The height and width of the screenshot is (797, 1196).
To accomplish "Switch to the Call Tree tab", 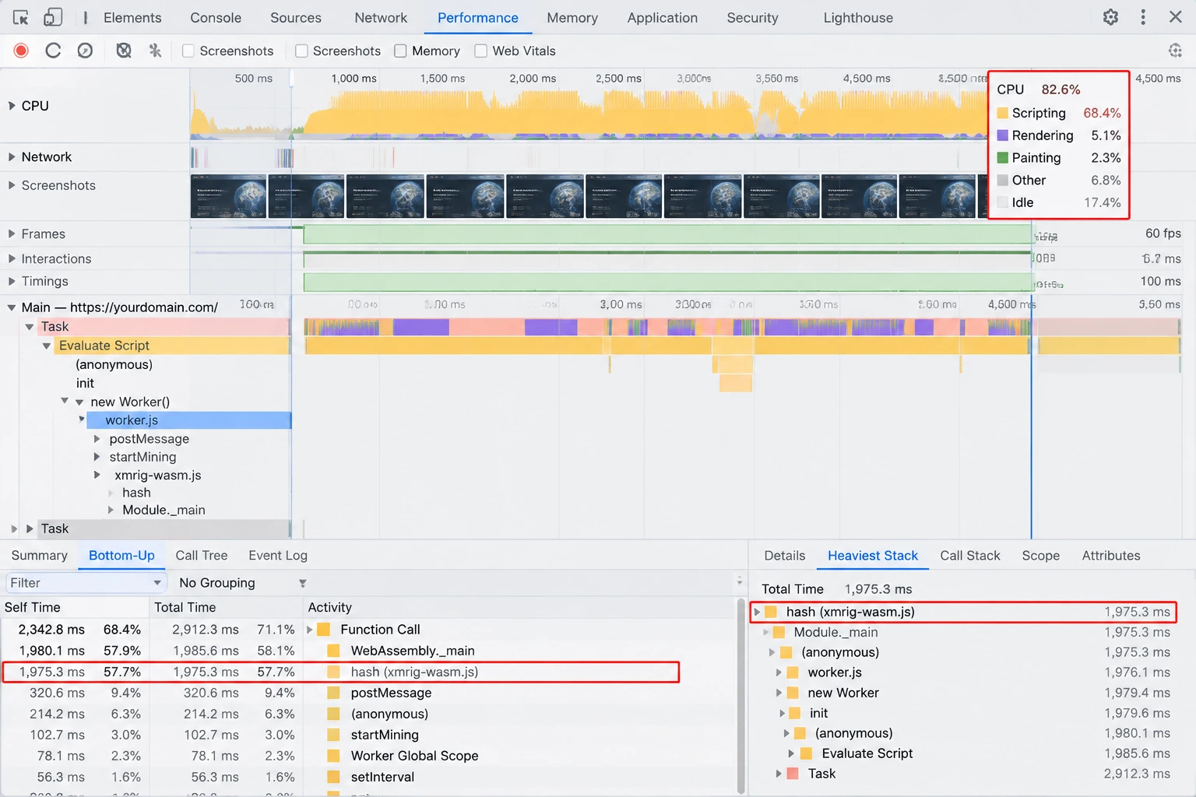I will pyautogui.click(x=202, y=556).
